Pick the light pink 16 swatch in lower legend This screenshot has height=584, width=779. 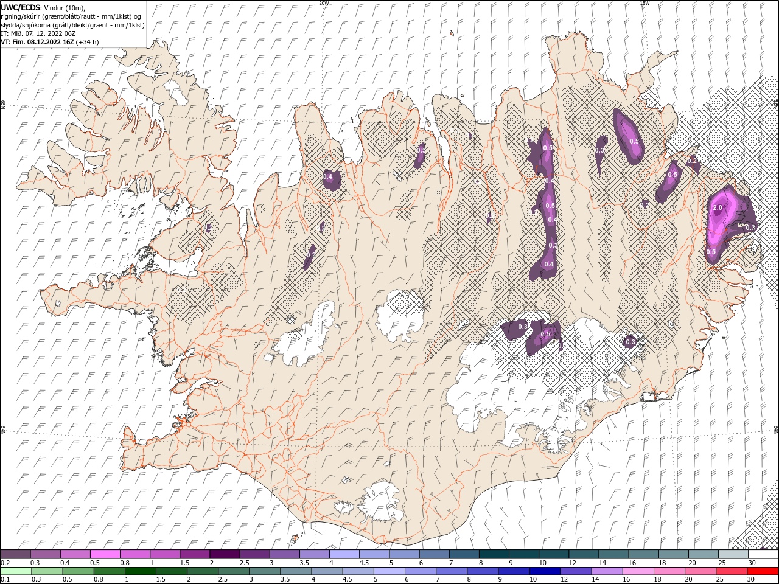[637, 571]
